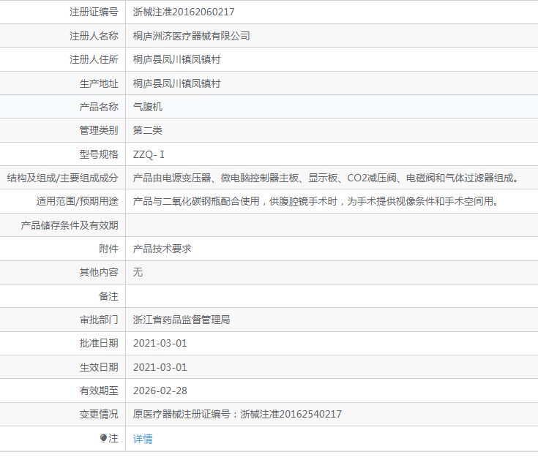Screen dimensions: 538x460
Task: Click the 适用范围/预期用途 label
Action: (77, 201)
